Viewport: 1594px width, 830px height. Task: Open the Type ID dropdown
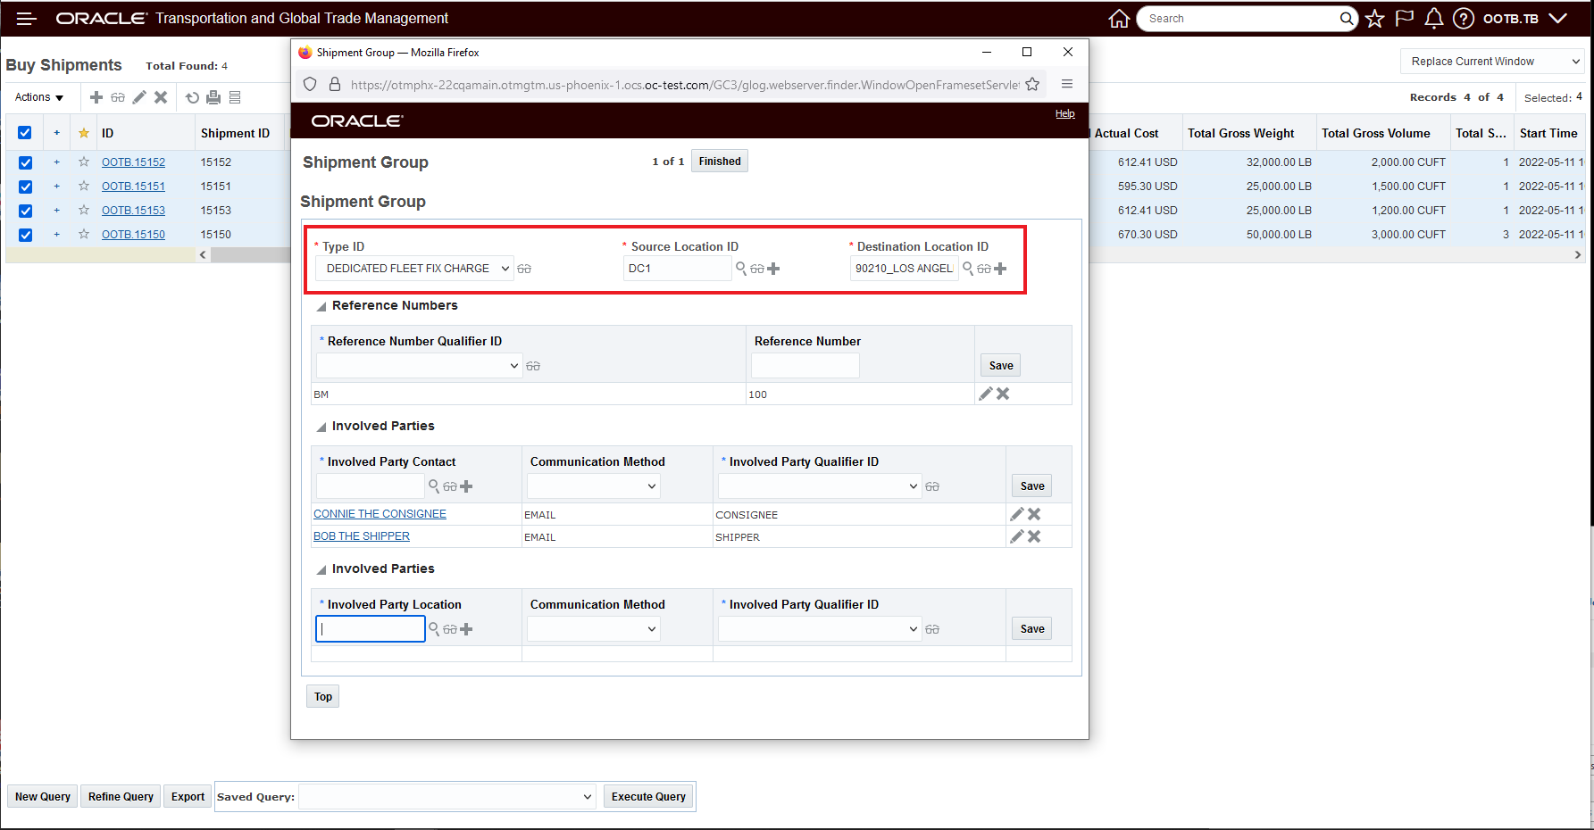coord(415,269)
